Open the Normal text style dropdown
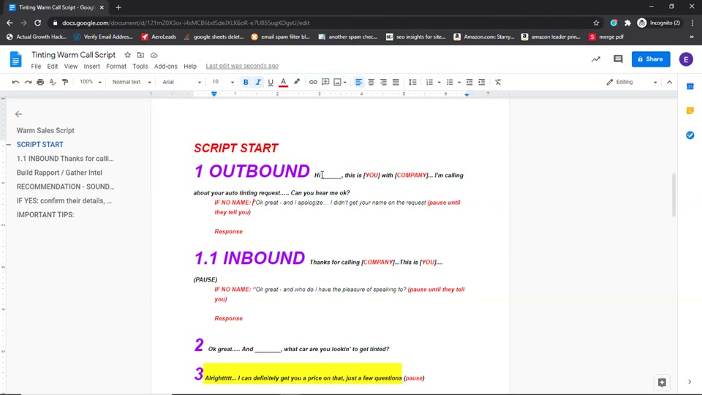702x395 pixels. [132, 82]
